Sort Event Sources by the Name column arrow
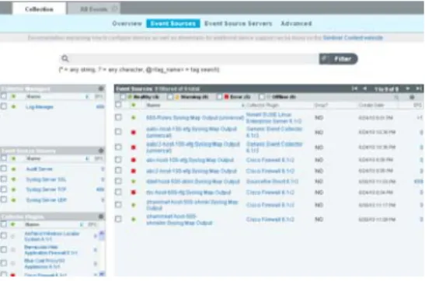 242,106
